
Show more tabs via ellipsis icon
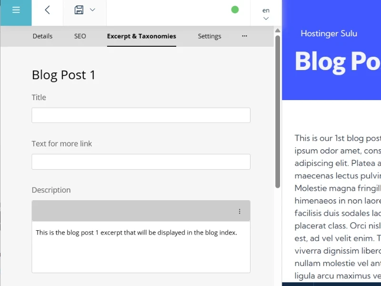tap(244, 36)
